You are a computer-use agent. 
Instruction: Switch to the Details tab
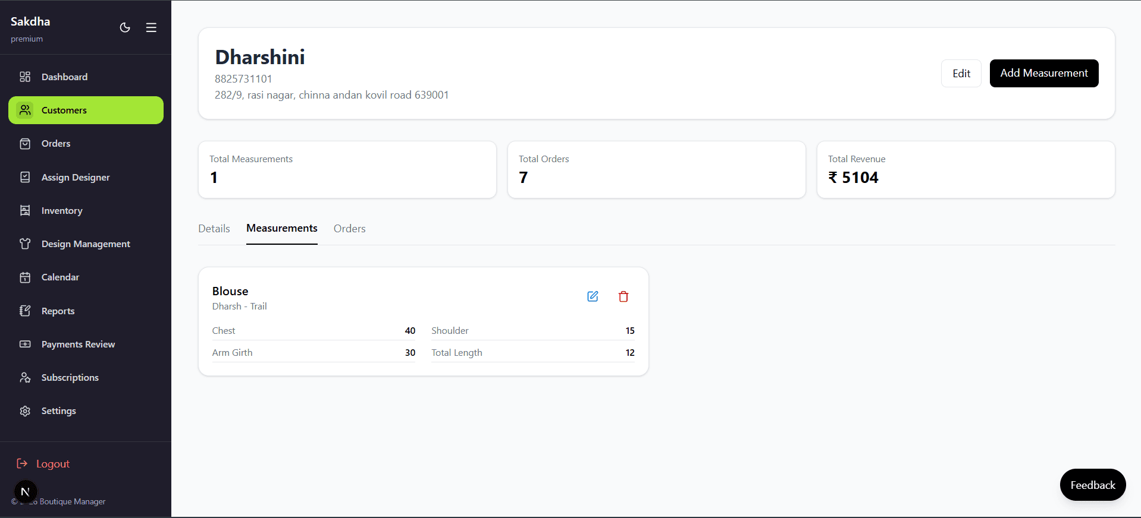(x=214, y=229)
